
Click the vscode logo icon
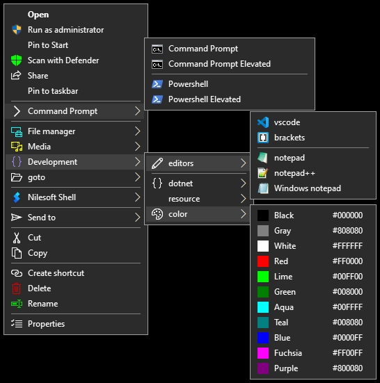point(263,122)
